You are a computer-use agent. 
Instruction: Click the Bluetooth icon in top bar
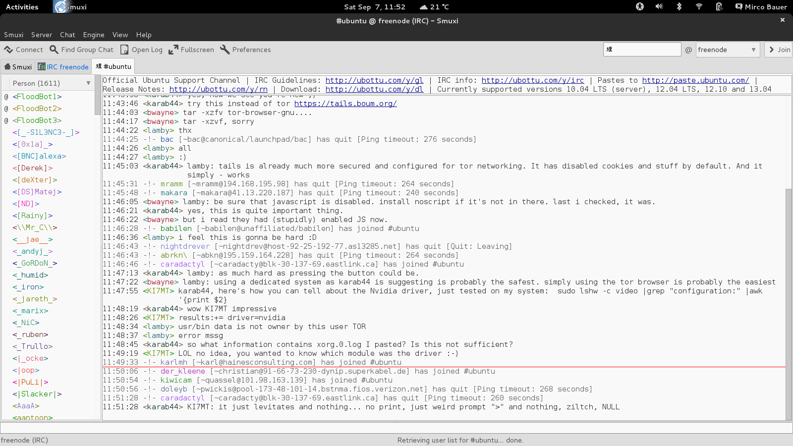pos(679,7)
